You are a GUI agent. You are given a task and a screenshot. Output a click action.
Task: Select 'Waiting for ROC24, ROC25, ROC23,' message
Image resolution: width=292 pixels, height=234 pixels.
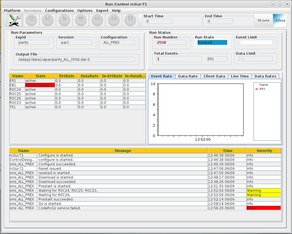pos(123,191)
